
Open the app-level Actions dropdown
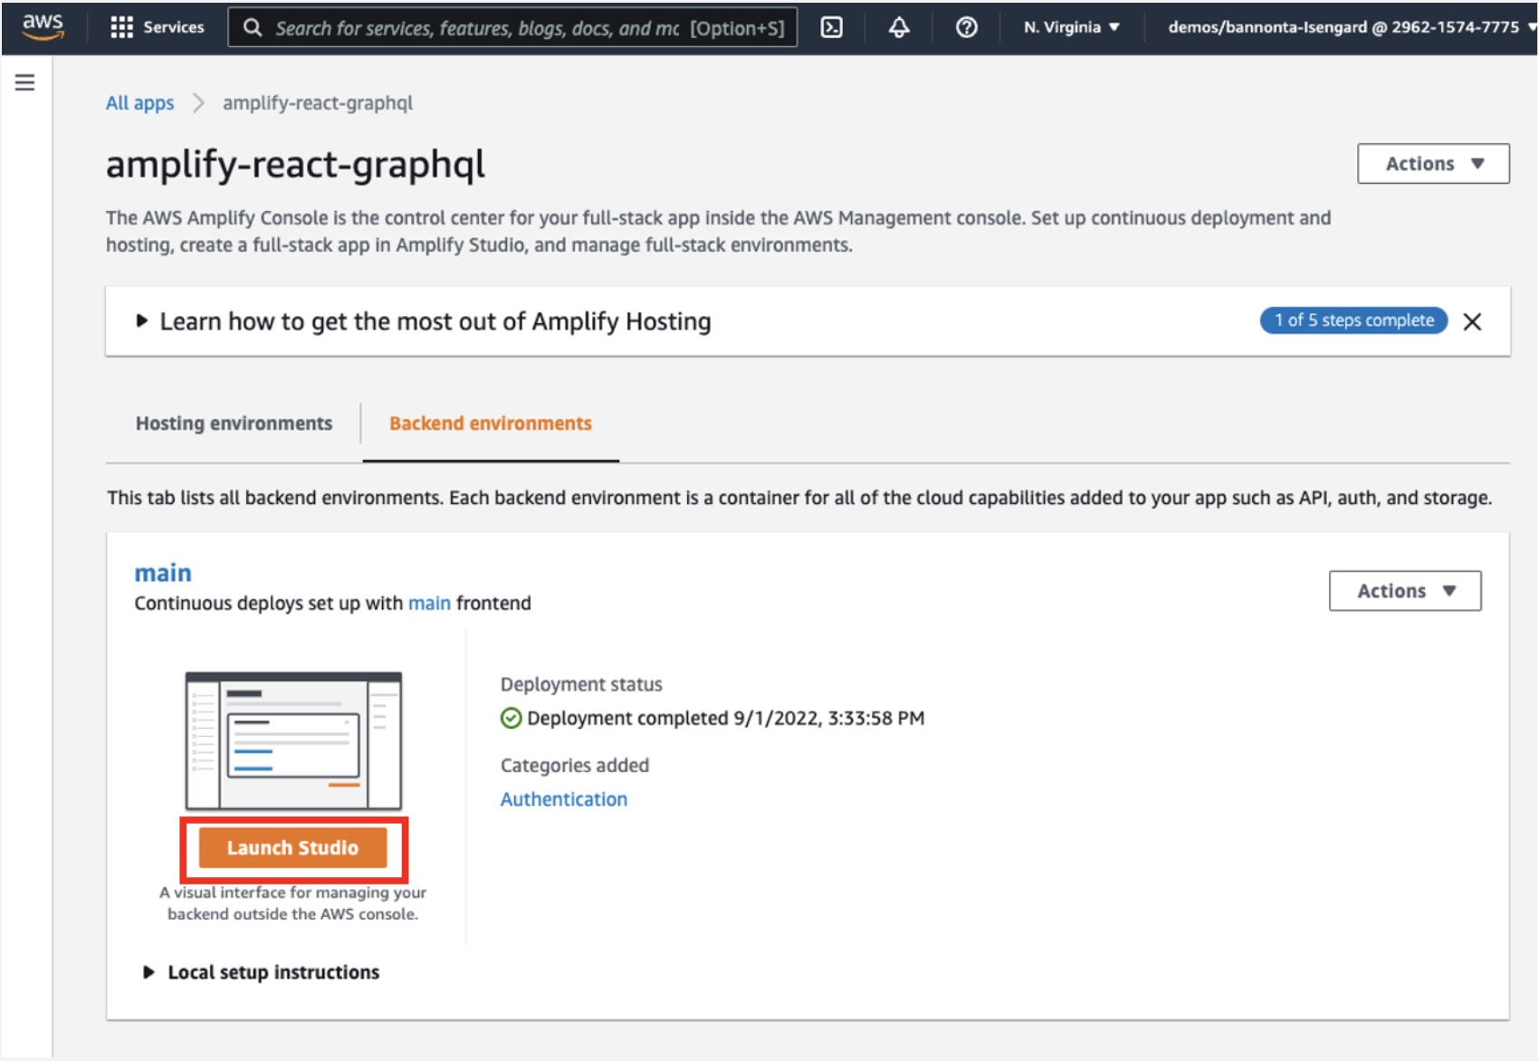coord(1432,164)
